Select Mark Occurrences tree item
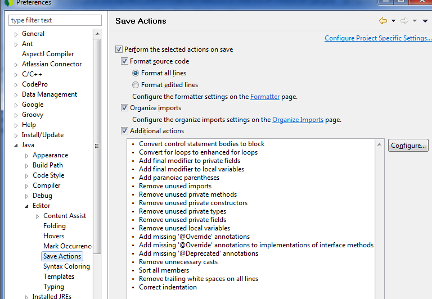 (67, 246)
